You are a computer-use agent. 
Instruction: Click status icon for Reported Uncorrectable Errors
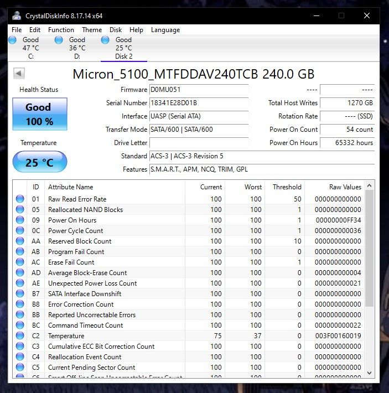(20, 314)
